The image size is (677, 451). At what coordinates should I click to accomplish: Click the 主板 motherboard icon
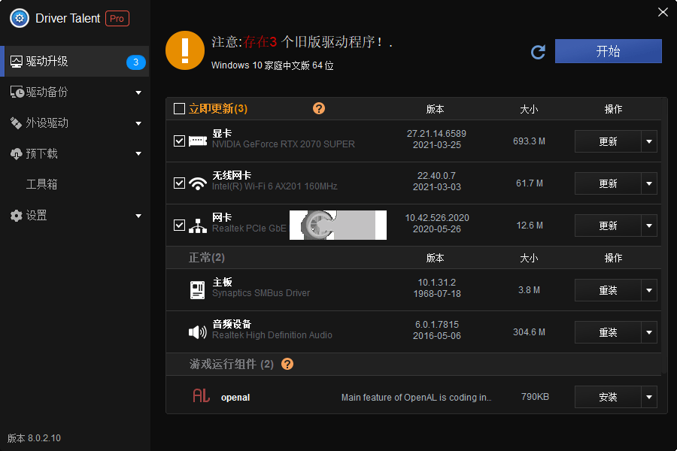click(197, 290)
